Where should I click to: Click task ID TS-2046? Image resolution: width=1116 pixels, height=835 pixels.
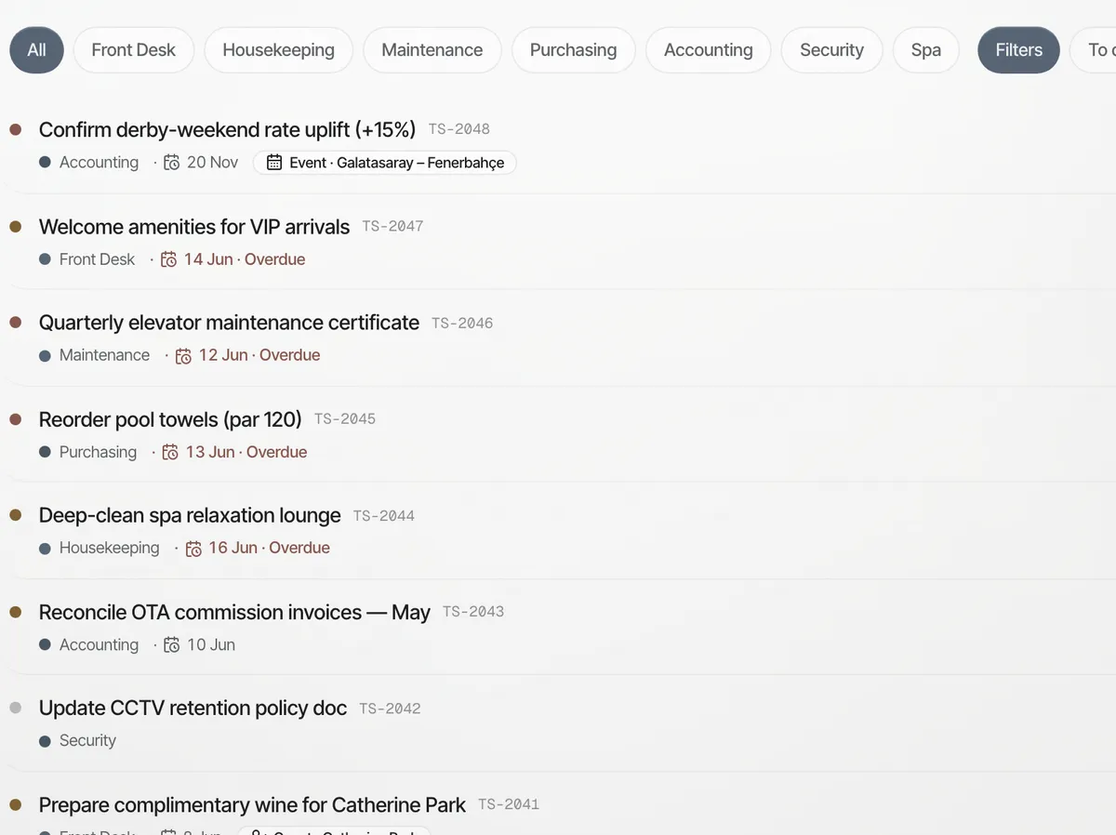(462, 323)
